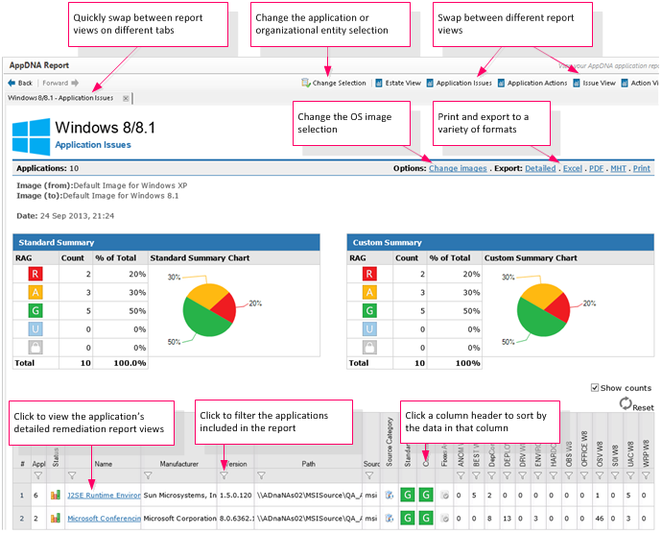Open the OSV W8 column filter
The width and height of the screenshot is (662, 534).
[600, 475]
